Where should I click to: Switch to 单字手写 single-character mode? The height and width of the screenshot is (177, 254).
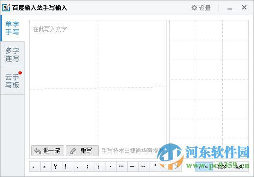12,28
